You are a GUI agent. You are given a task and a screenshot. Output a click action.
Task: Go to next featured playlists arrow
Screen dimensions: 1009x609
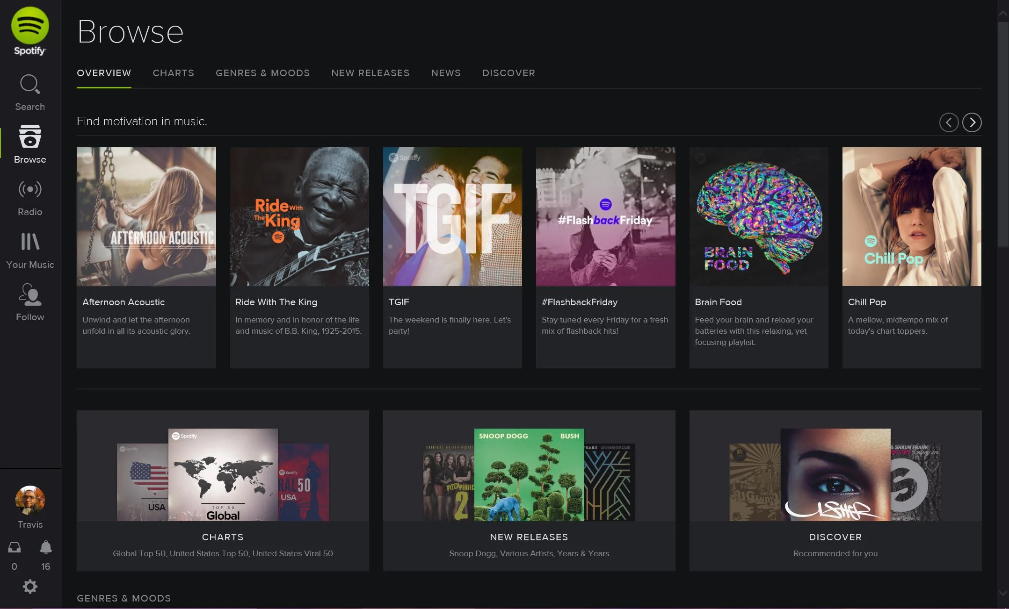point(972,122)
